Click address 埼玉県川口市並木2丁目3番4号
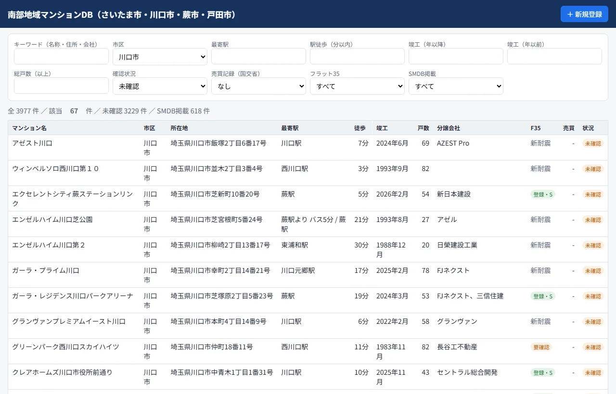616x394 pixels. point(217,169)
